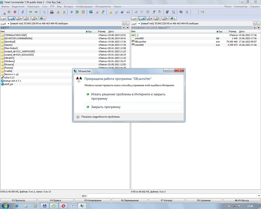The height and width of the screenshot is (209, 261).
Task: Switch right panel to drive c
Action: tap(134, 18)
